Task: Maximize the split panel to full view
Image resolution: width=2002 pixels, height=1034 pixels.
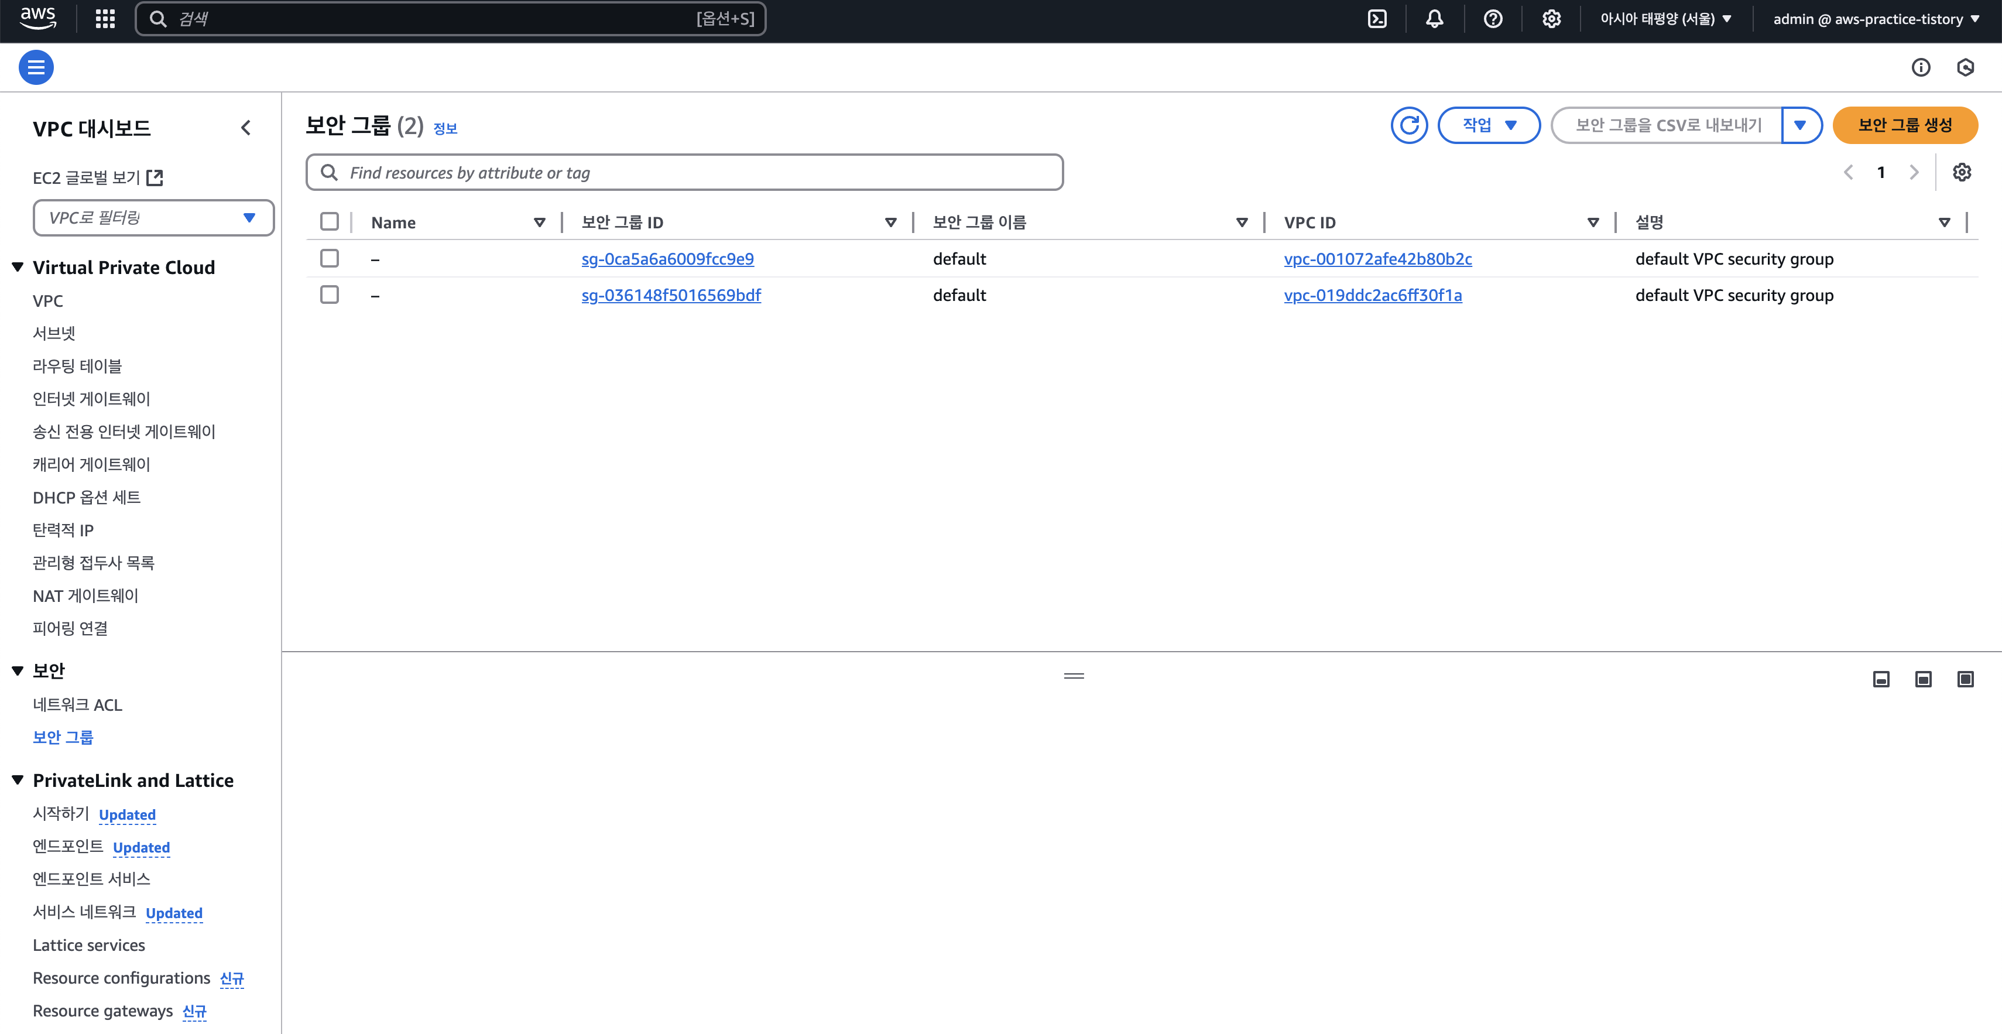Action: coord(1965,680)
